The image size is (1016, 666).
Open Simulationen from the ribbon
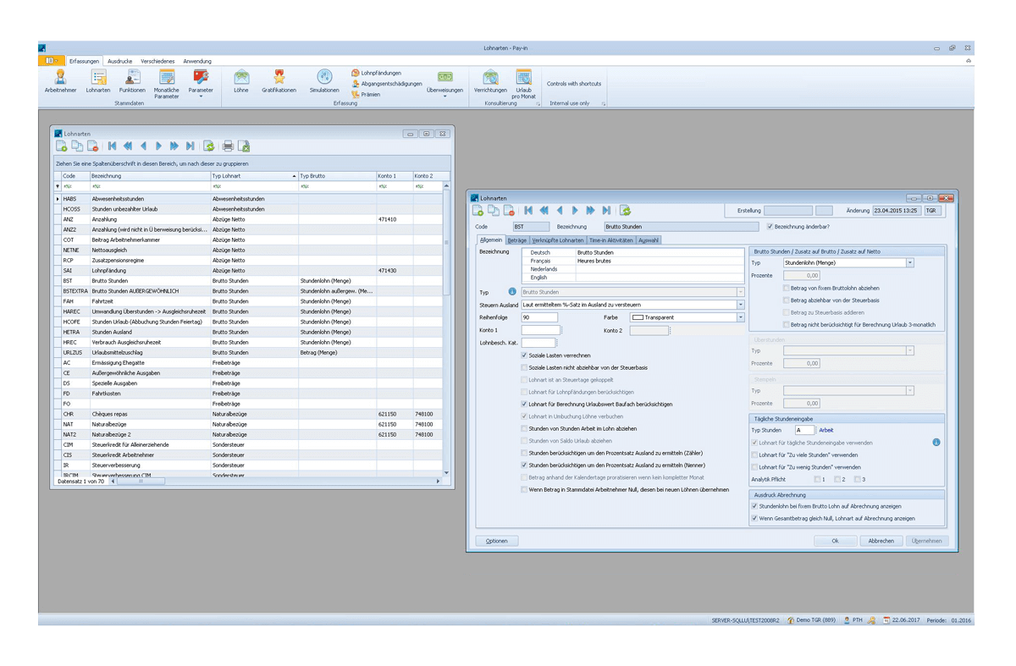coord(324,81)
